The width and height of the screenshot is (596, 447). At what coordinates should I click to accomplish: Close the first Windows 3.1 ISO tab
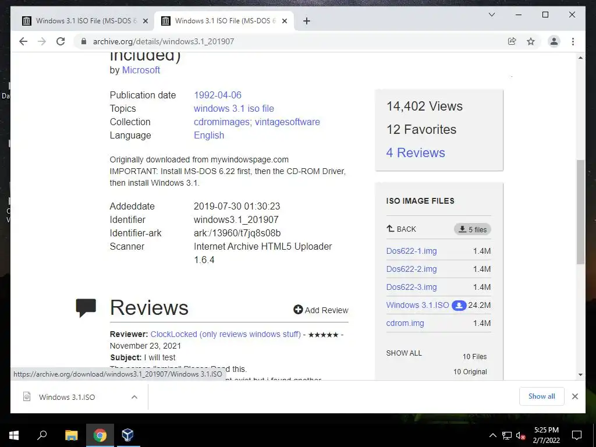pos(145,21)
